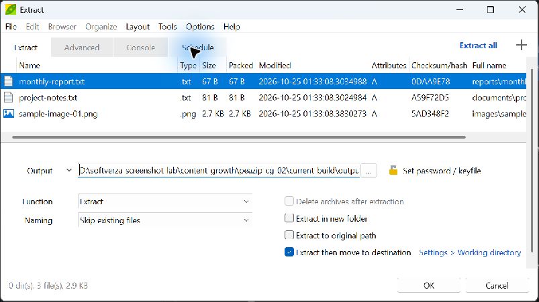Open the Layout menu
The image size is (539, 302).
click(x=138, y=27)
